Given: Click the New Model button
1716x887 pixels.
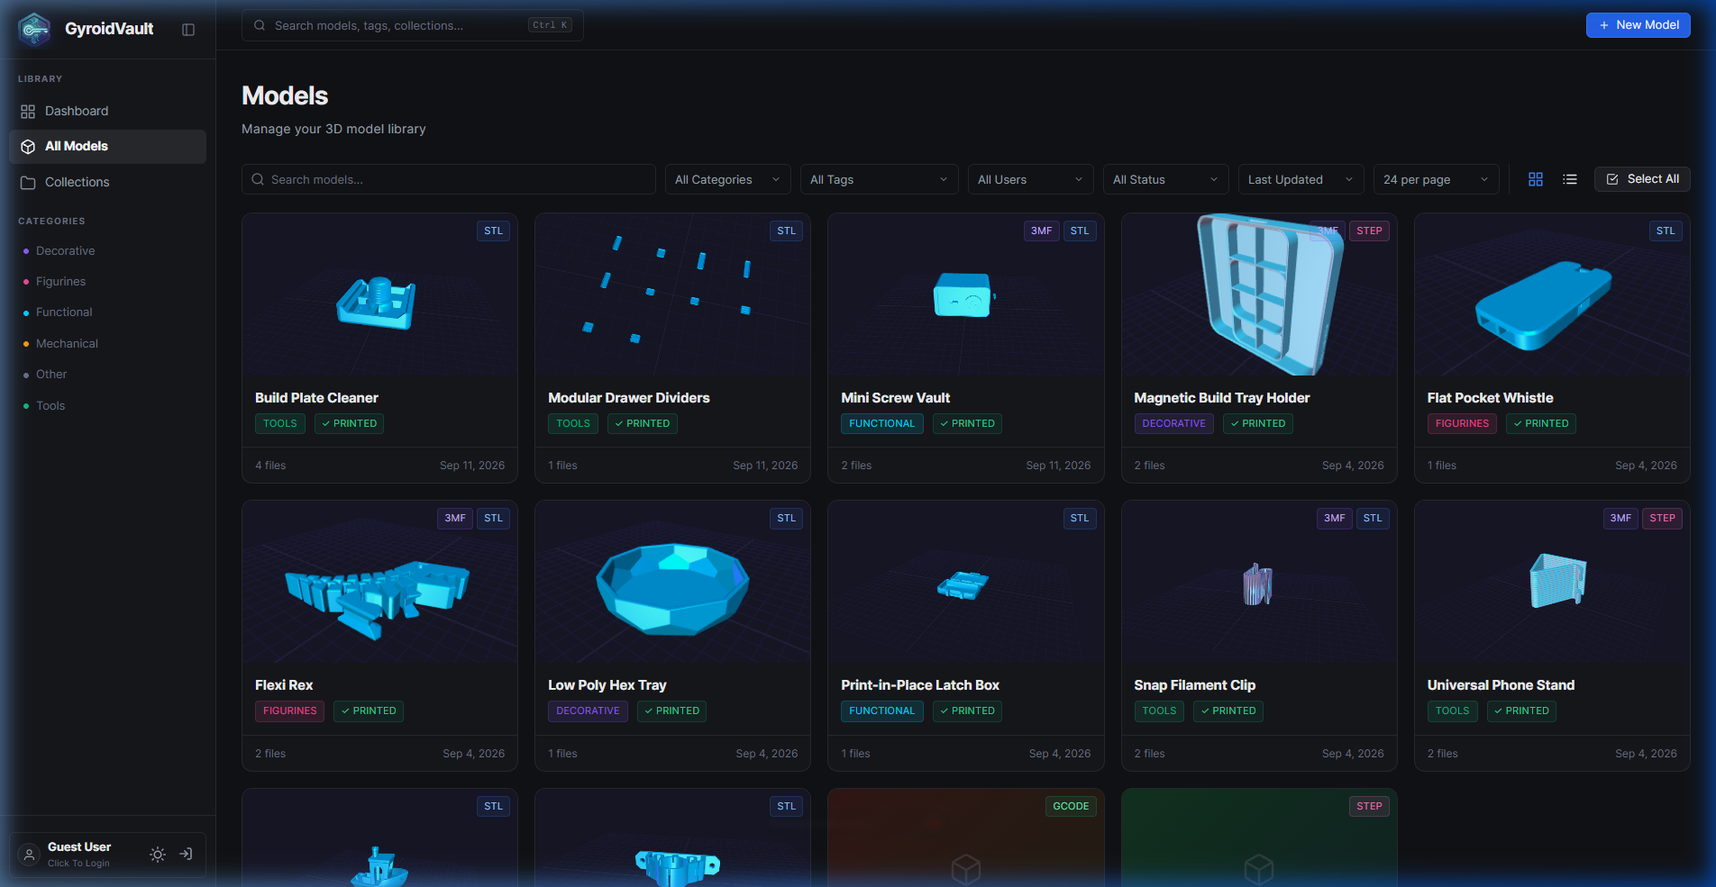Looking at the screenshot, I should coord(1638,25).
